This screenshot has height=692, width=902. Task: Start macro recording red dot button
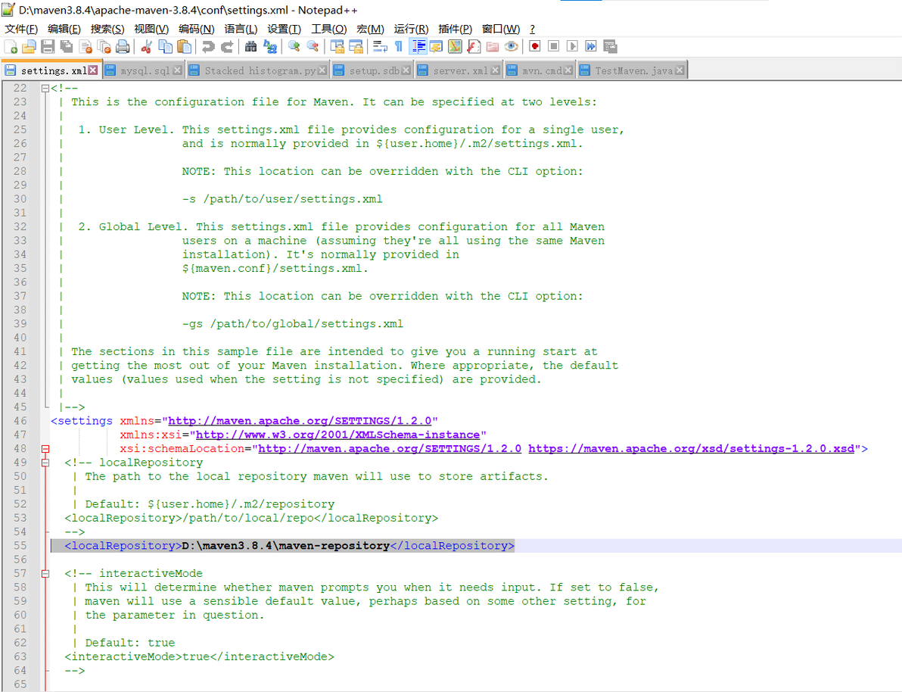[x=535, y=47]
